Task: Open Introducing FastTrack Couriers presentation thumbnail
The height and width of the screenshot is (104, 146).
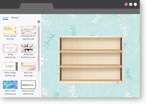Action: point(28,48)
